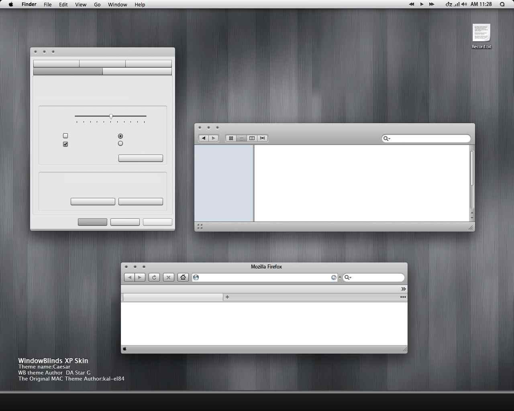Click the blank button below the radio buttons

(x=141, y=158)
